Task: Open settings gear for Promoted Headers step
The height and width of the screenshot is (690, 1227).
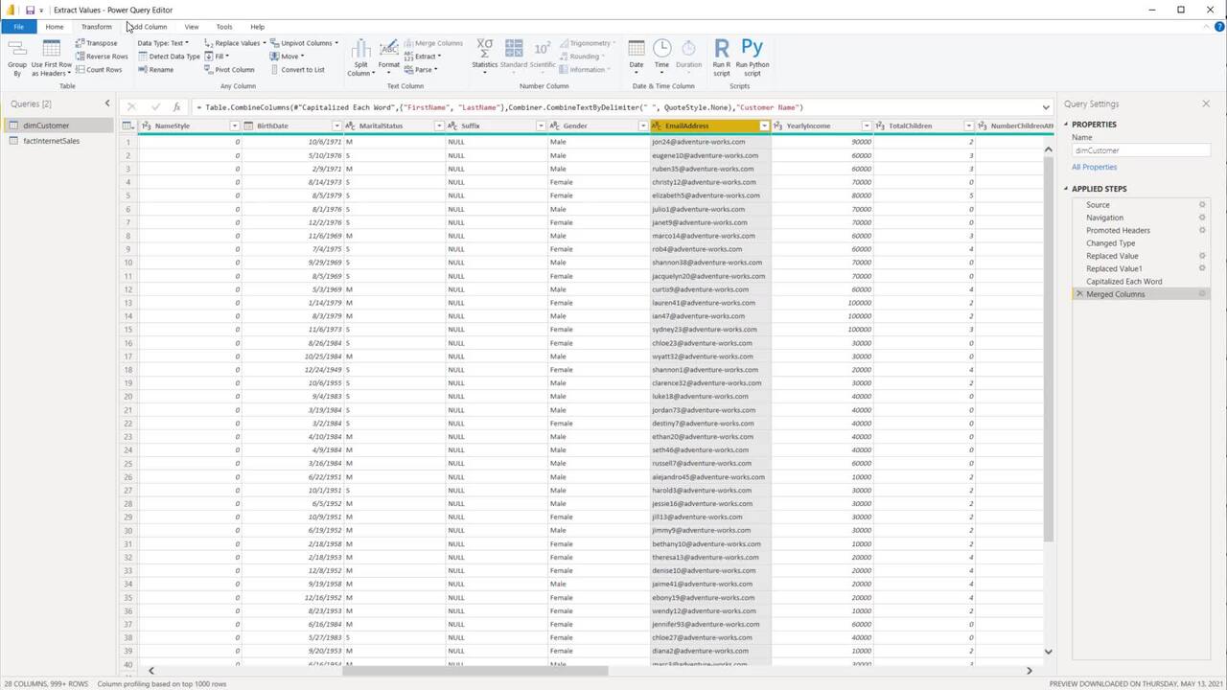Action: coord(1202,230)
